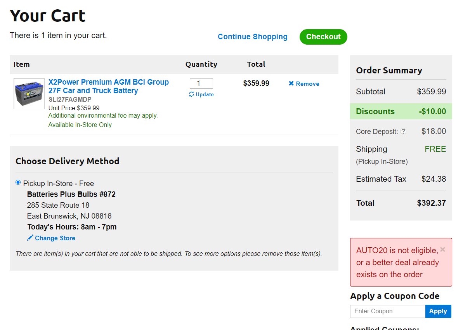
Task: Click the Change Store link text
Action: [55, 238]
